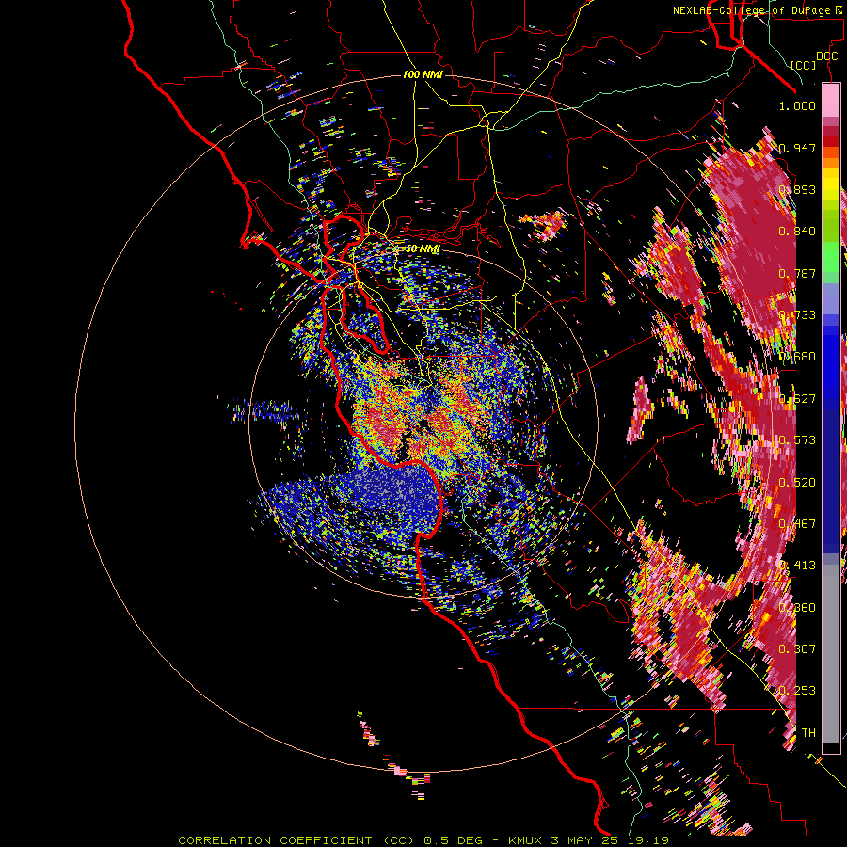This screenshot has height=847, width=847.
Task: Select the 0.520 color scale value
Action: pos(797,483)
